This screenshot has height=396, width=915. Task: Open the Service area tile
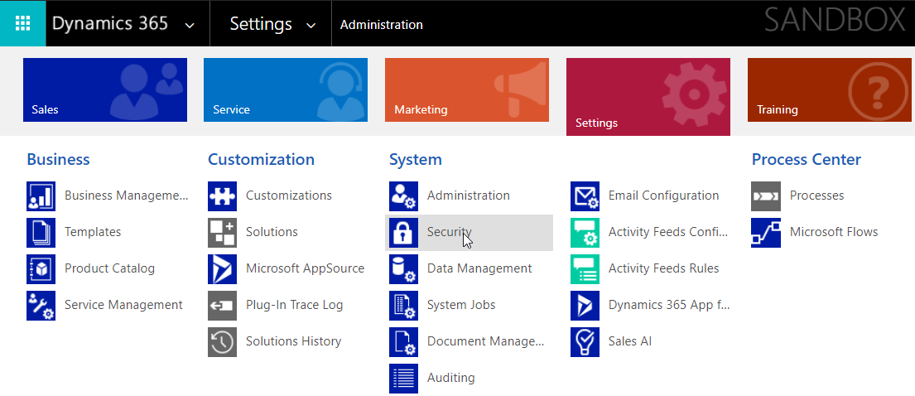(x=286, y=90)
